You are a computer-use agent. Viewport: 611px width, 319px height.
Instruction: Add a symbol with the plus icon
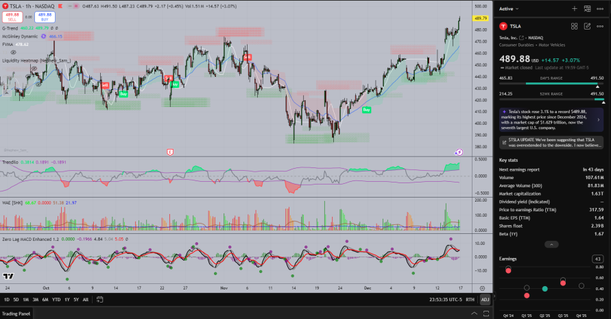[575, 9]
